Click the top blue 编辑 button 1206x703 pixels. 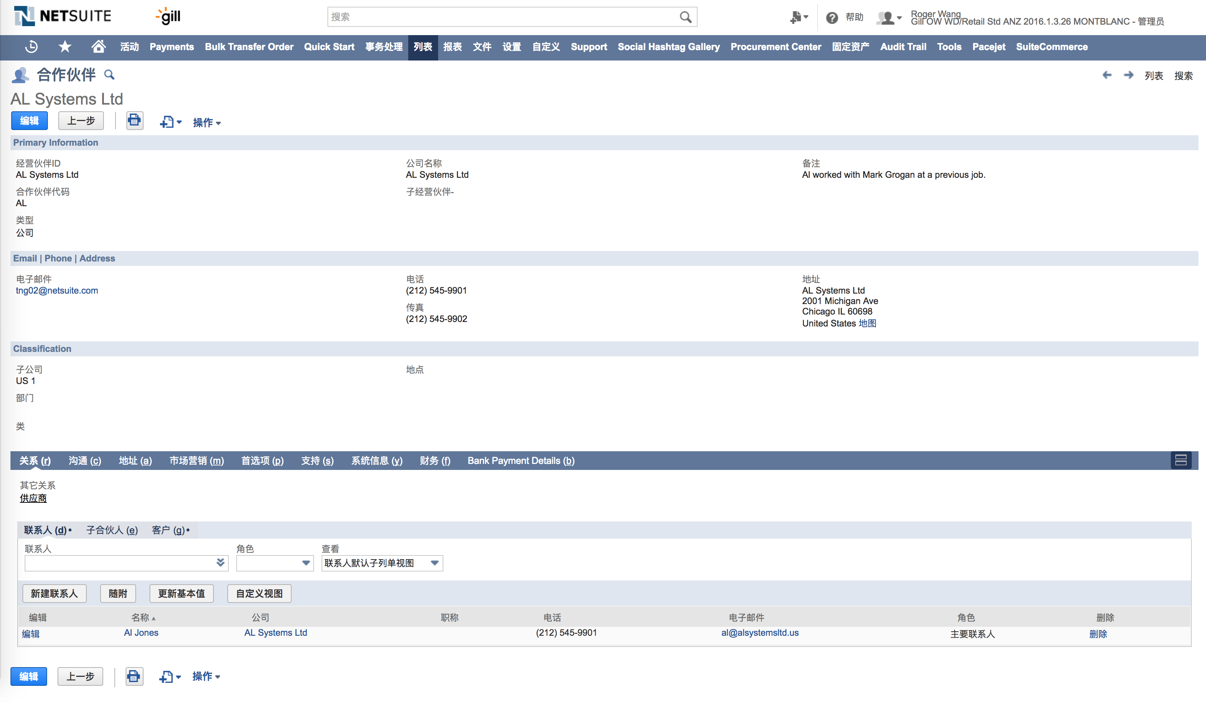[x=29, y=121]
